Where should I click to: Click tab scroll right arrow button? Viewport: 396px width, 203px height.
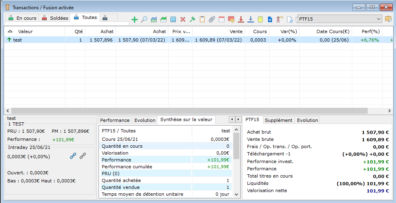[x=238, y=119]
